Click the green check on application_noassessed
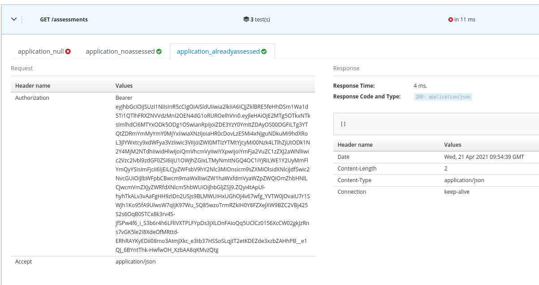Viewport: 539px width, 285px height. click(x=159, y=51)
